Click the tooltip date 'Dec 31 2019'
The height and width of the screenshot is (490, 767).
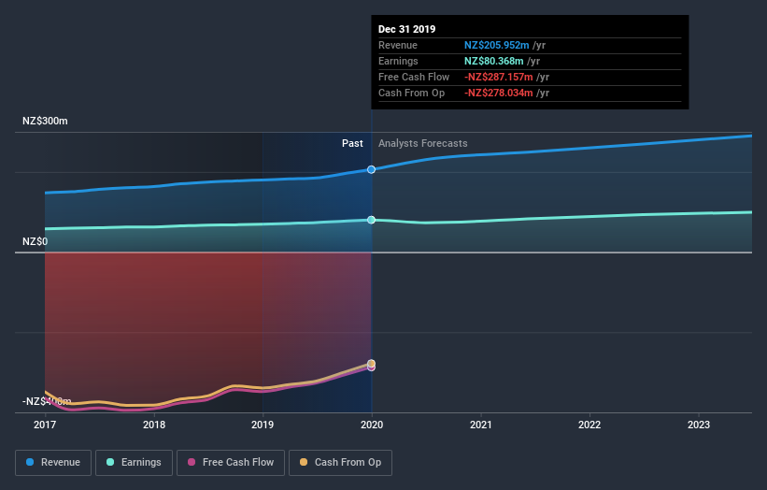click(x=407, y=29)
